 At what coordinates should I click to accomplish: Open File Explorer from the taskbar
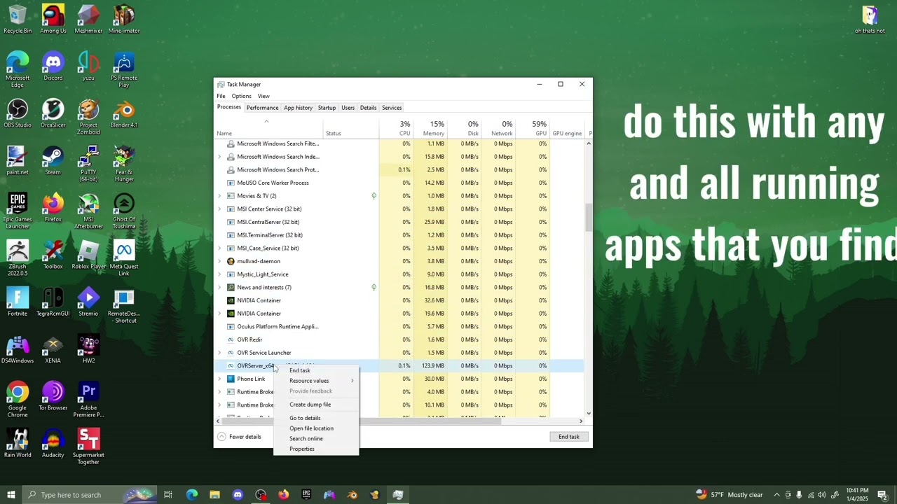[x=214, y=495]
